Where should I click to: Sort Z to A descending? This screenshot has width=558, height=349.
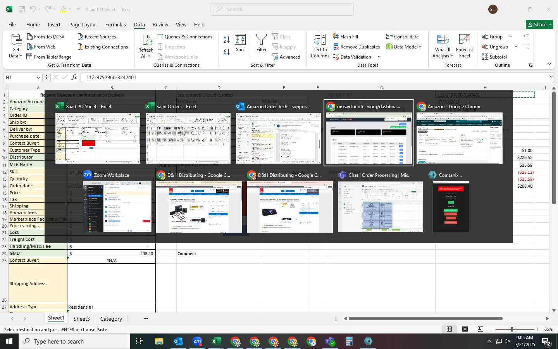pyautogui.click(x=227, y=52)
